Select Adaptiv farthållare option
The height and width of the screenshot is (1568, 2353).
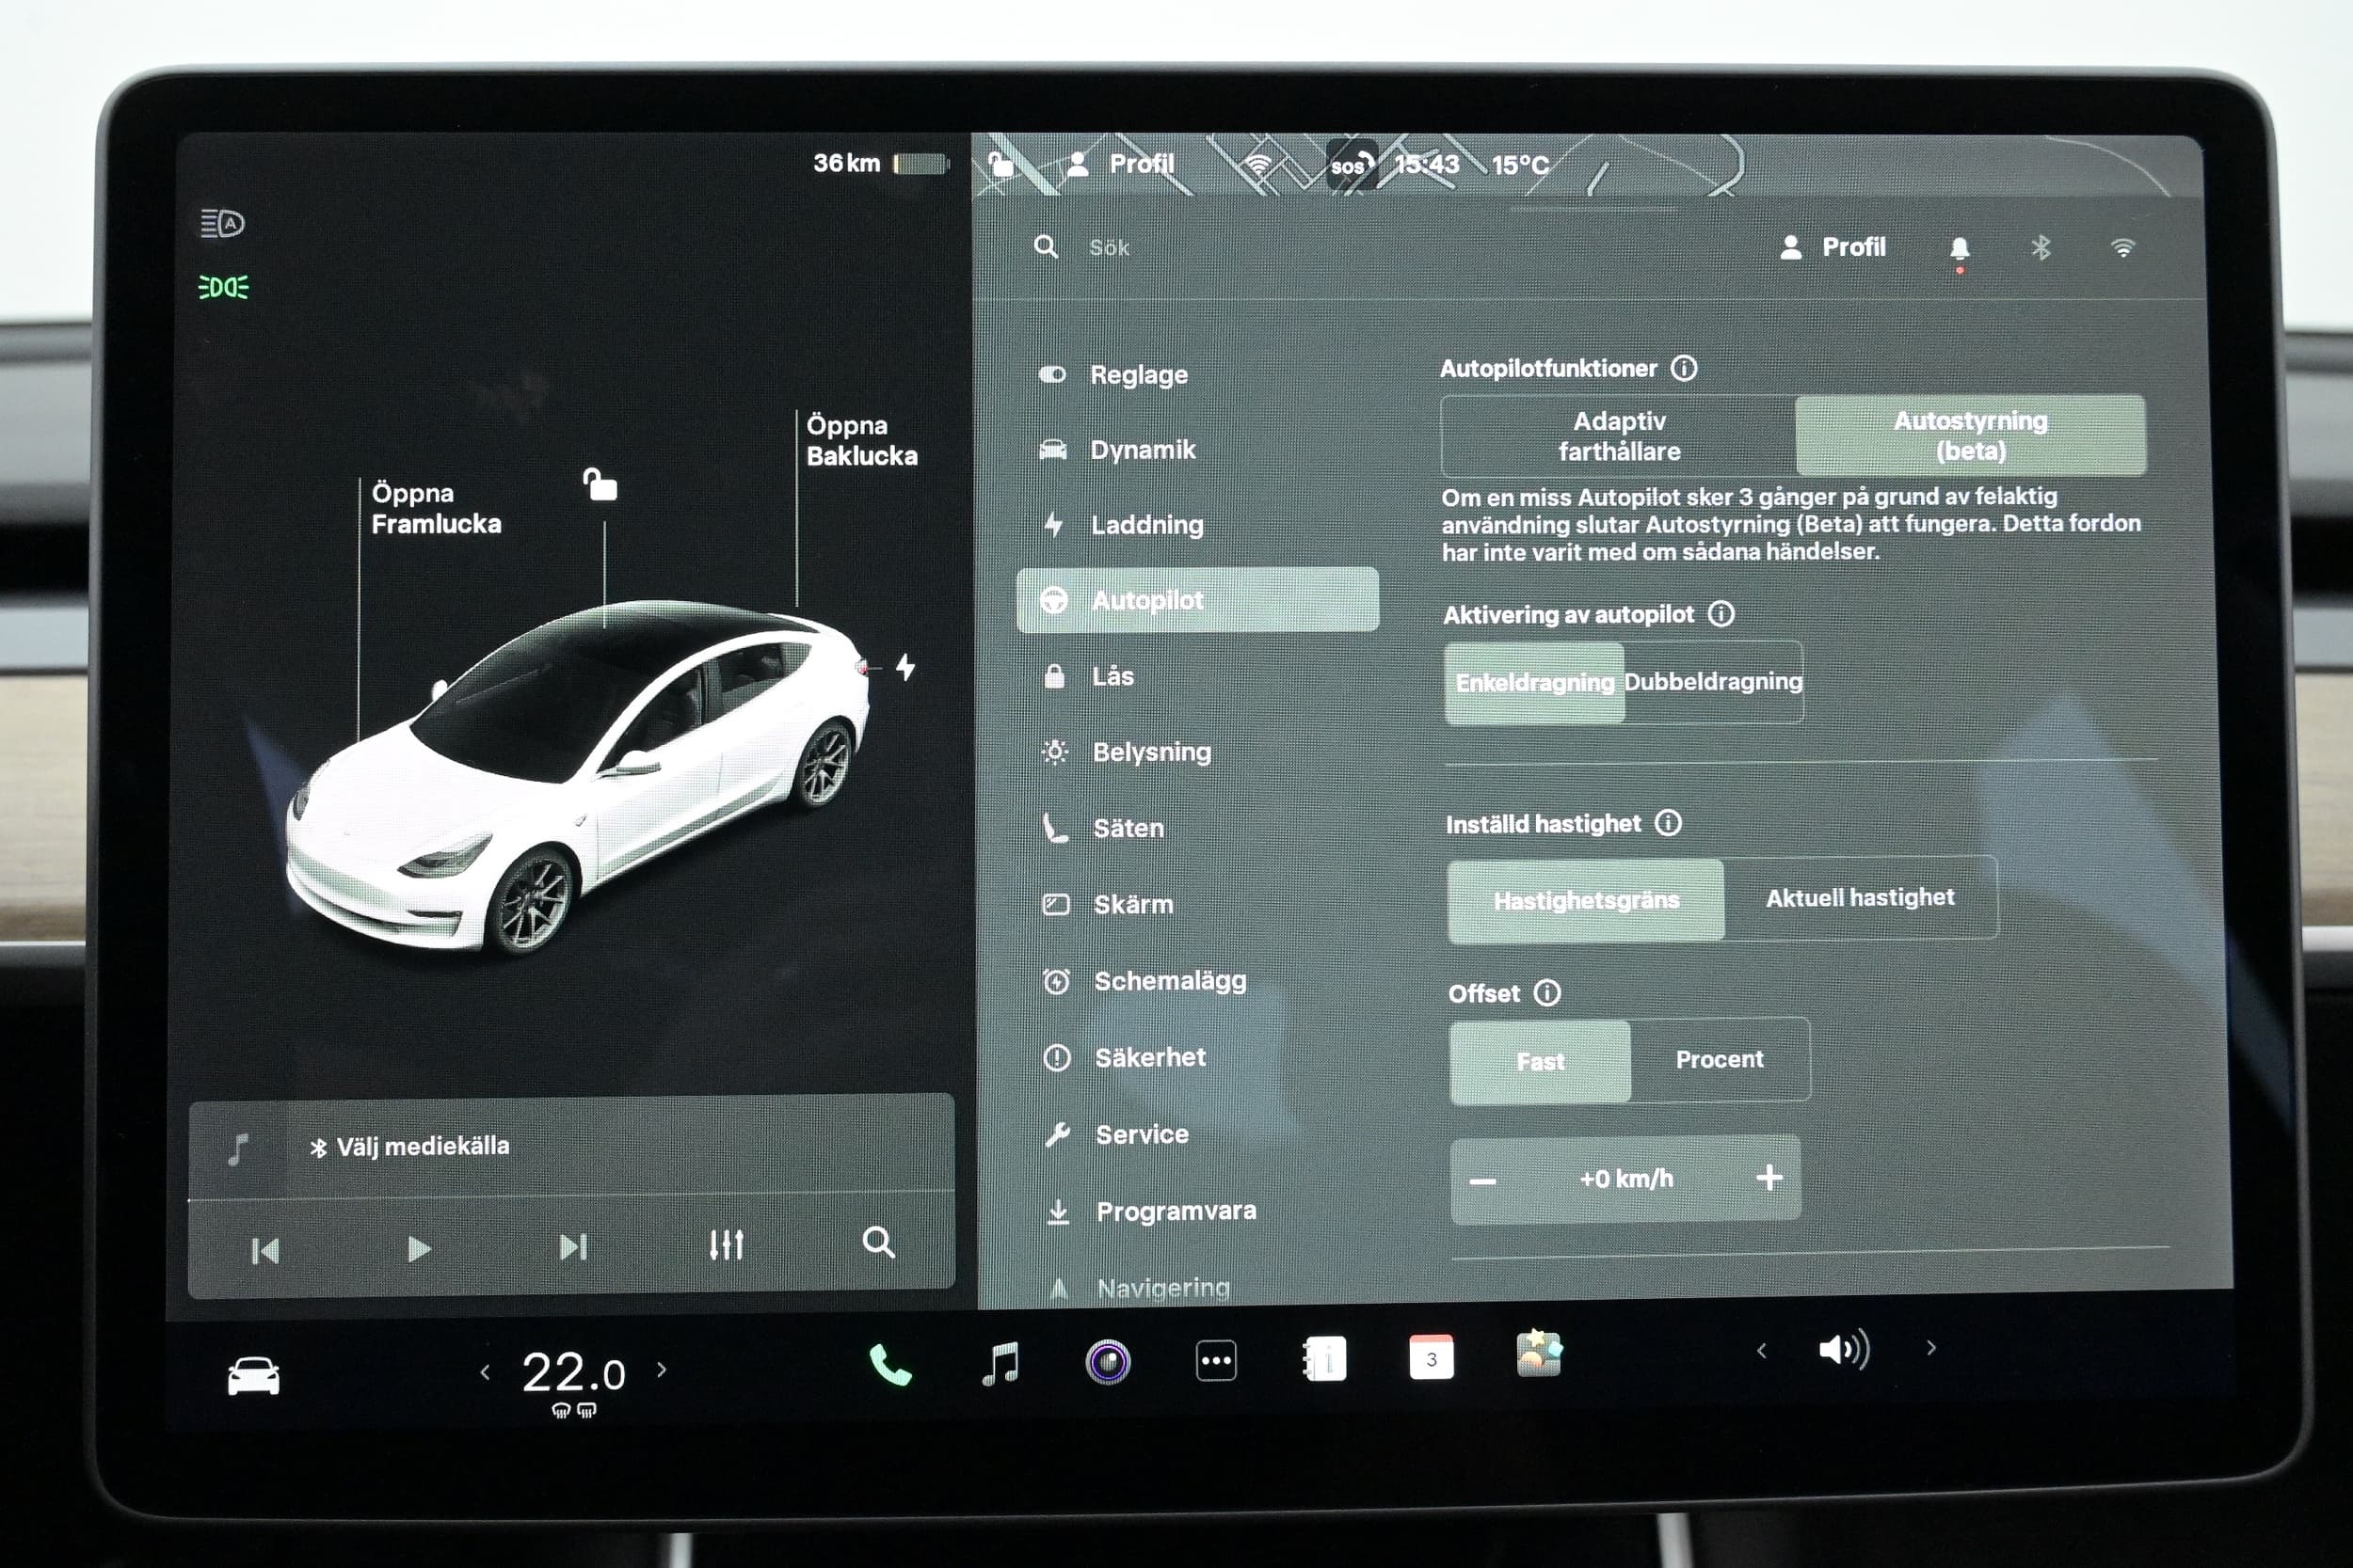point(1619,436)
